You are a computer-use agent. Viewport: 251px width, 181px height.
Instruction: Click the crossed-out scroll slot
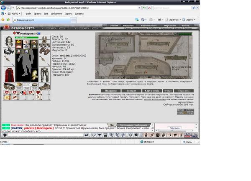click(x=23, y=92)
